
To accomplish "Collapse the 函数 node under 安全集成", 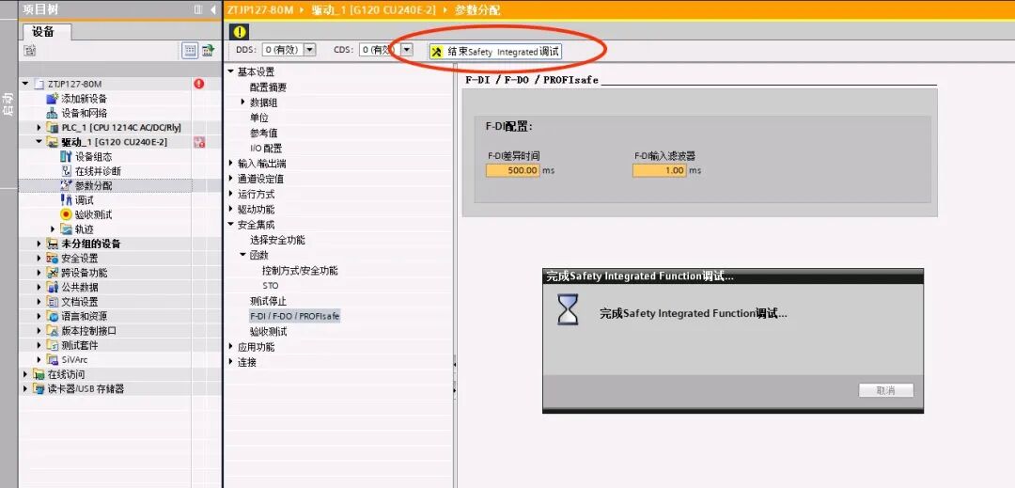I will [242, 255].
